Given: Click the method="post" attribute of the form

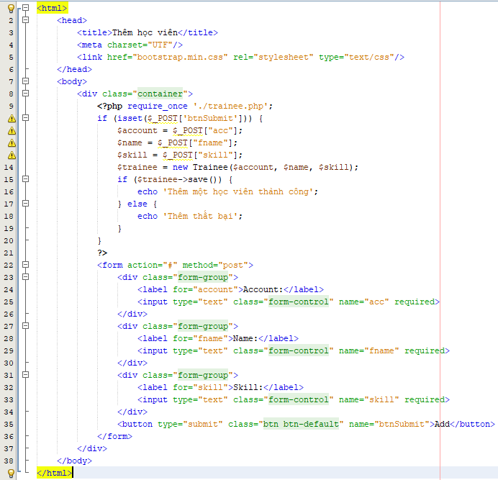Looking at the screenshot, I should (x=215, y=266).
